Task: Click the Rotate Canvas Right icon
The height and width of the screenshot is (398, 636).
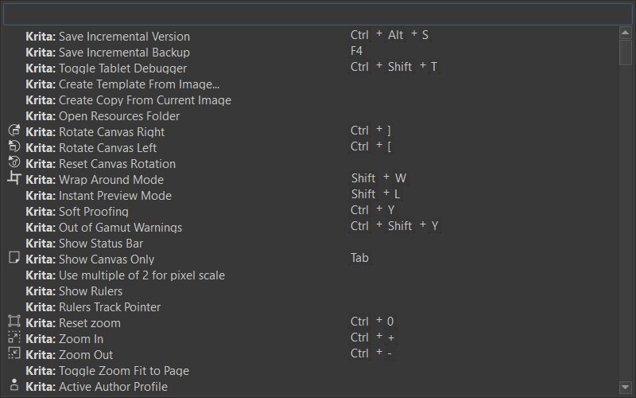Action: (x=14, y=131)
